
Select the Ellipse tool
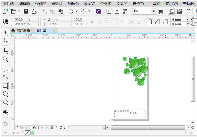click(x=5, y=94)
